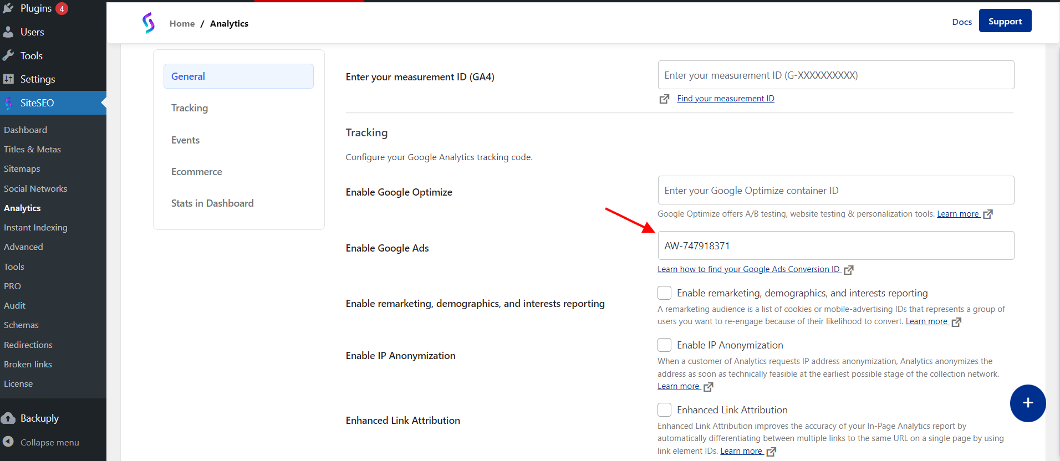Click external-link icon beside Find your measurement ID
Image resolution: width=1060 pixels, height=461 pixels.
(x=664, y=99)
